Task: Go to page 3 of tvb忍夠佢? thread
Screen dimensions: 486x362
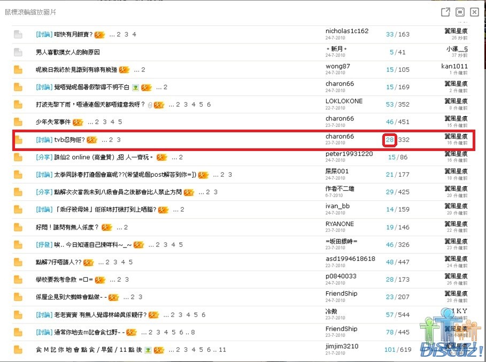Action: pos(119,140)
